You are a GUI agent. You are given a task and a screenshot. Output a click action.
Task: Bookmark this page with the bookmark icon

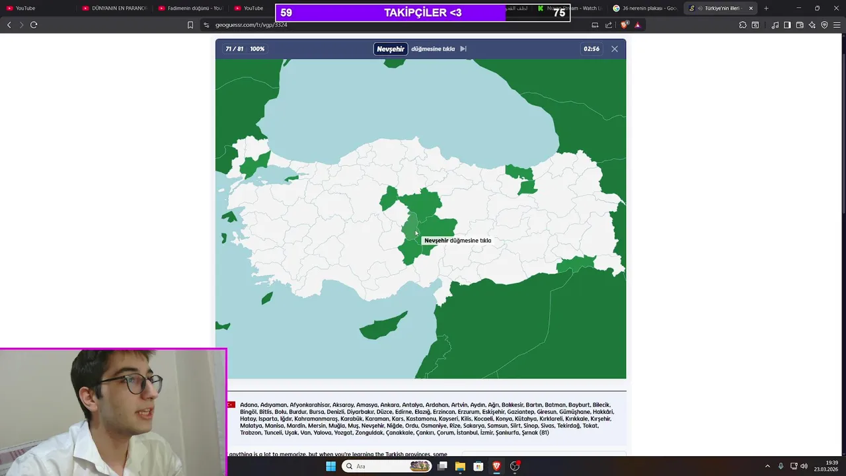190,25
